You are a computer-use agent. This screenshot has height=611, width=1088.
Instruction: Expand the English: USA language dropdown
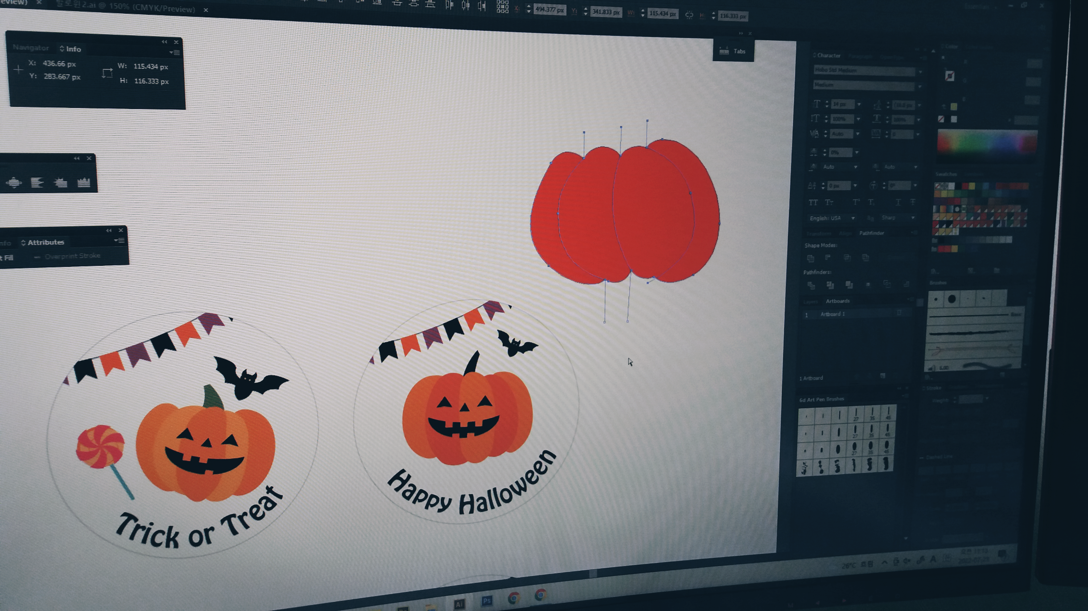[x=853, y=218]
